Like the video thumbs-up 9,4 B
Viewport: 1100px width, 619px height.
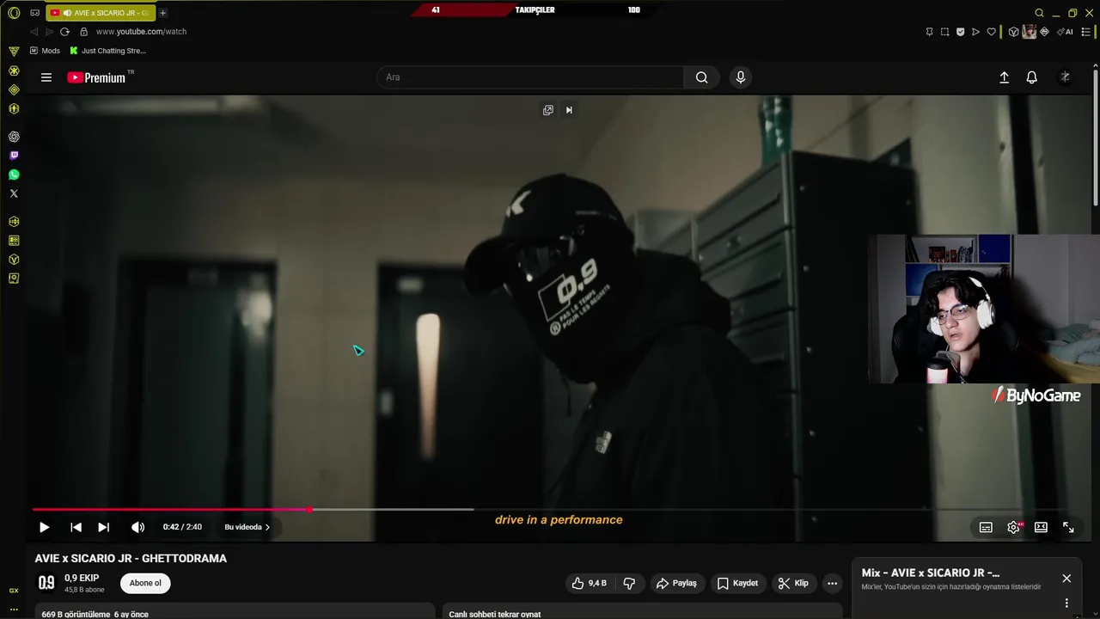590,583
